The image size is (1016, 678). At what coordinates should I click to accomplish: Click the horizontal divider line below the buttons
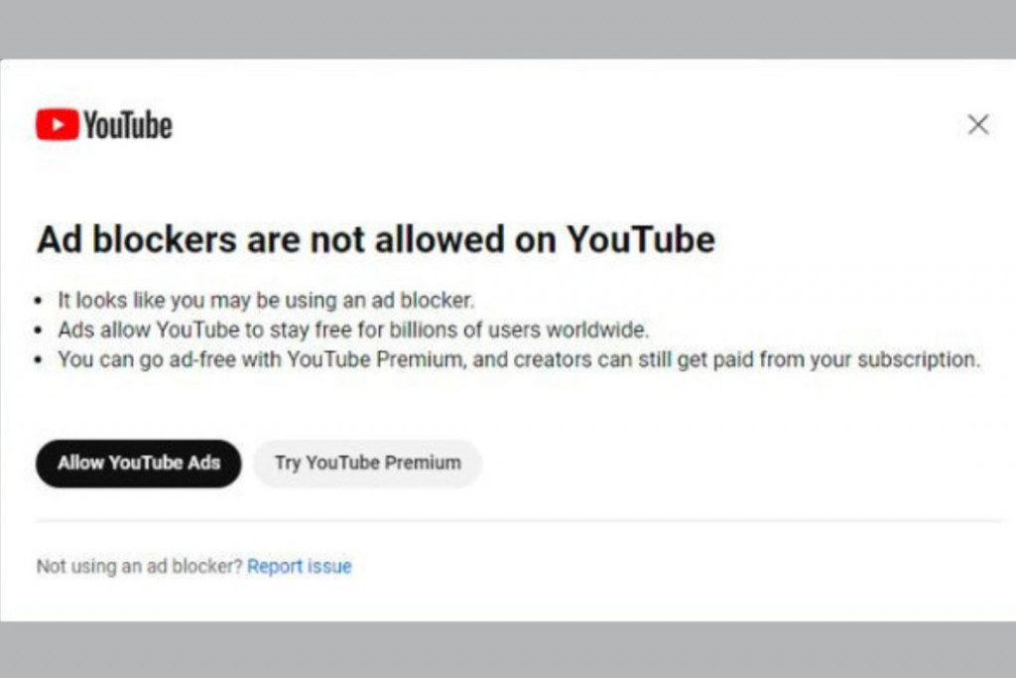pyautogui.click(x=518, y=520)
